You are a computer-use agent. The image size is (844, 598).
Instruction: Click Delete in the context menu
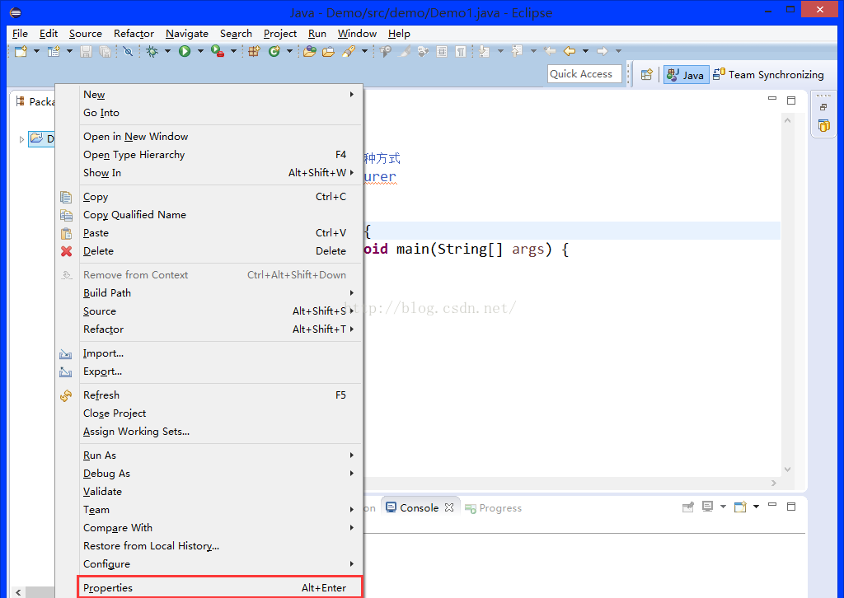pyautogui.click(x=220, y=250)
